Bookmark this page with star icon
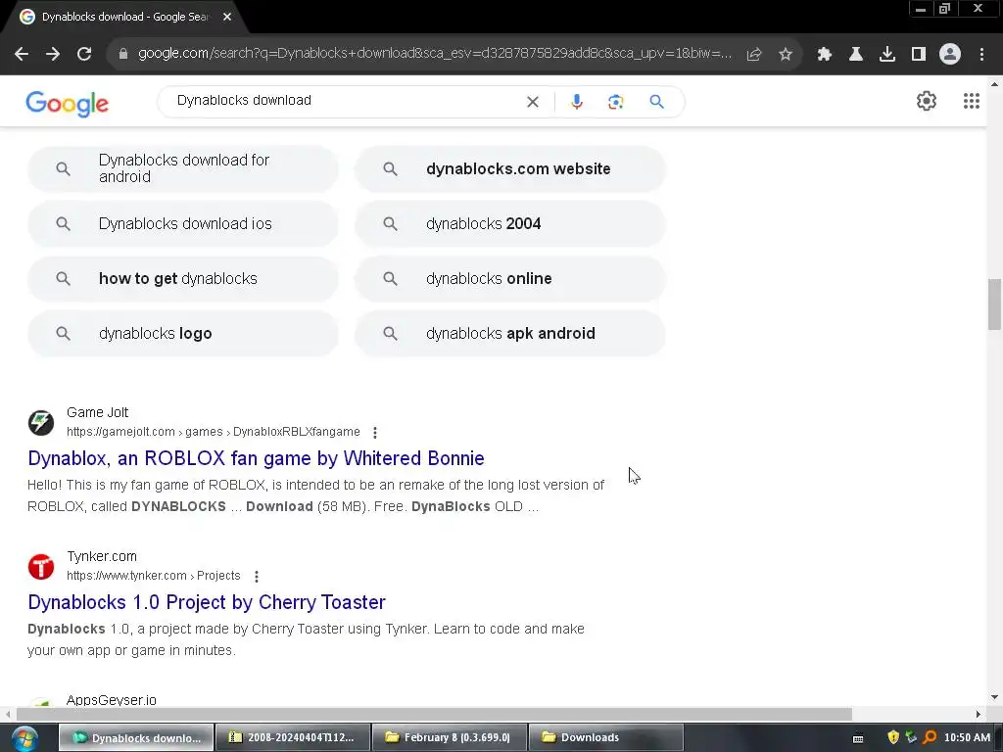Screen dimensions: 1003x752 point(786,55)
